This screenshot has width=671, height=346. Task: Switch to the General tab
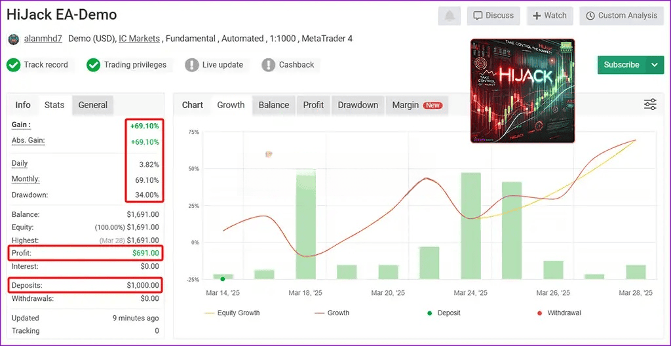(x=93, y=105)
